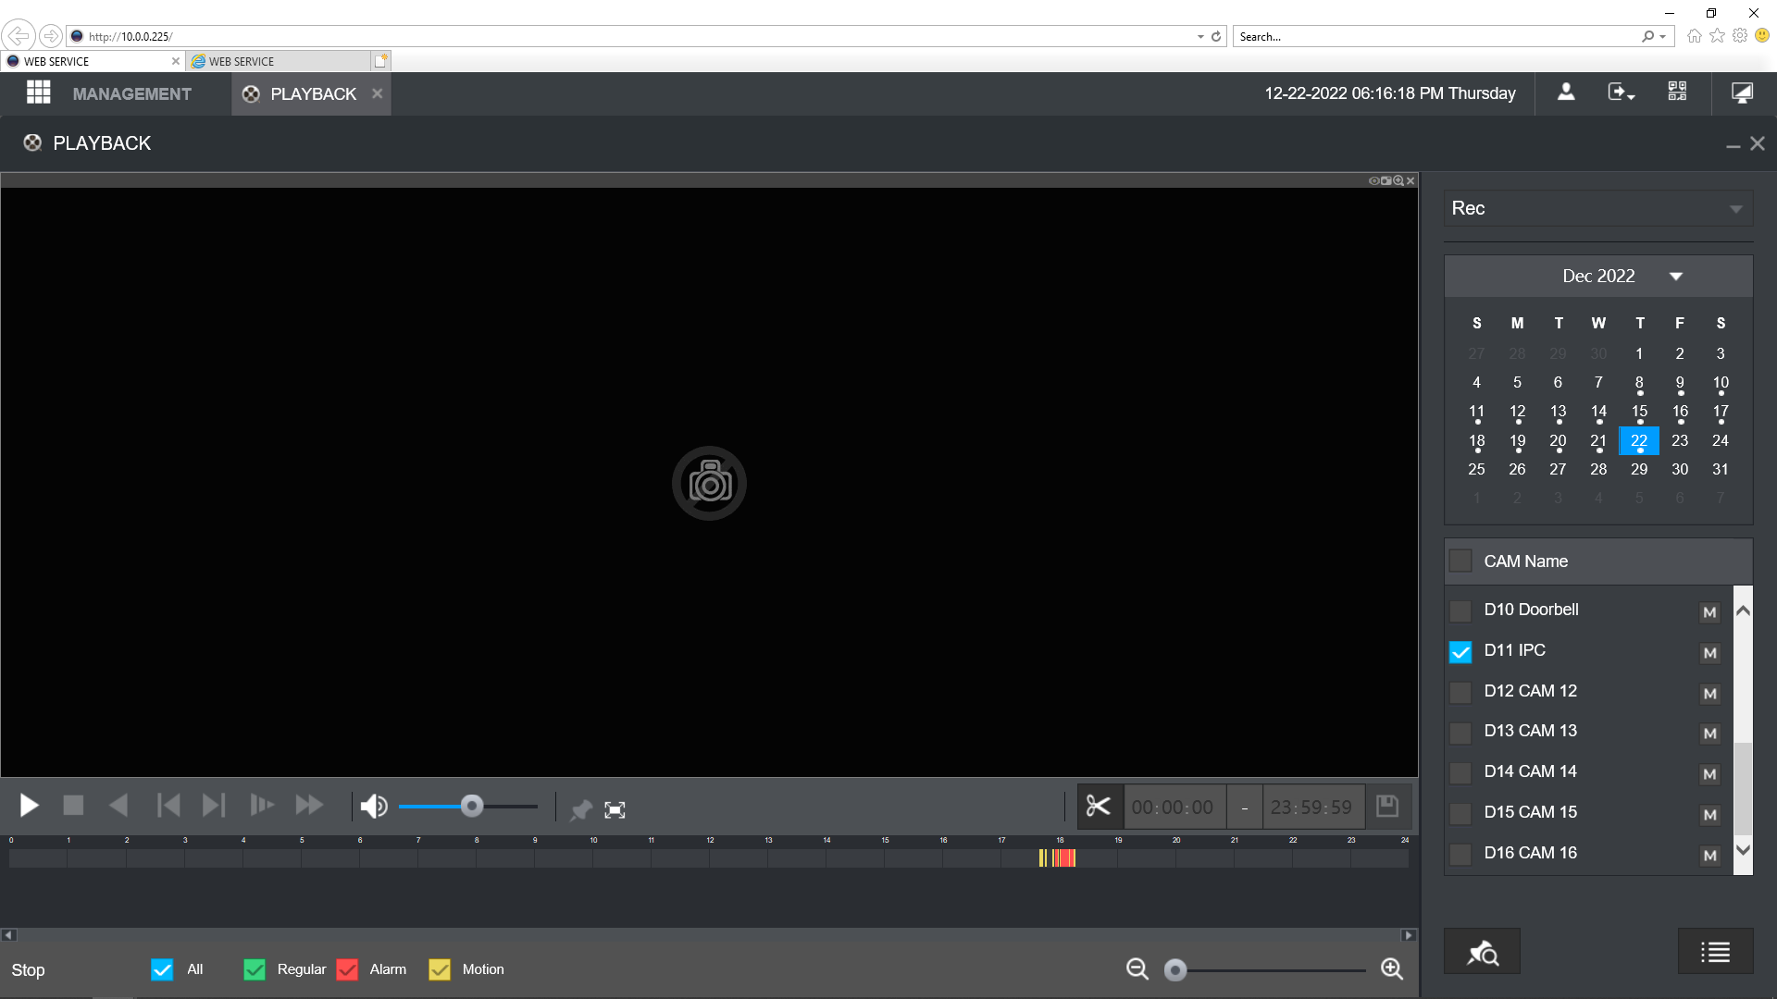Image resolution: width=1777 pixels, height=999 pixels.
Task: Switch to the MANAGEMENT tab
Action: point(131,93)
